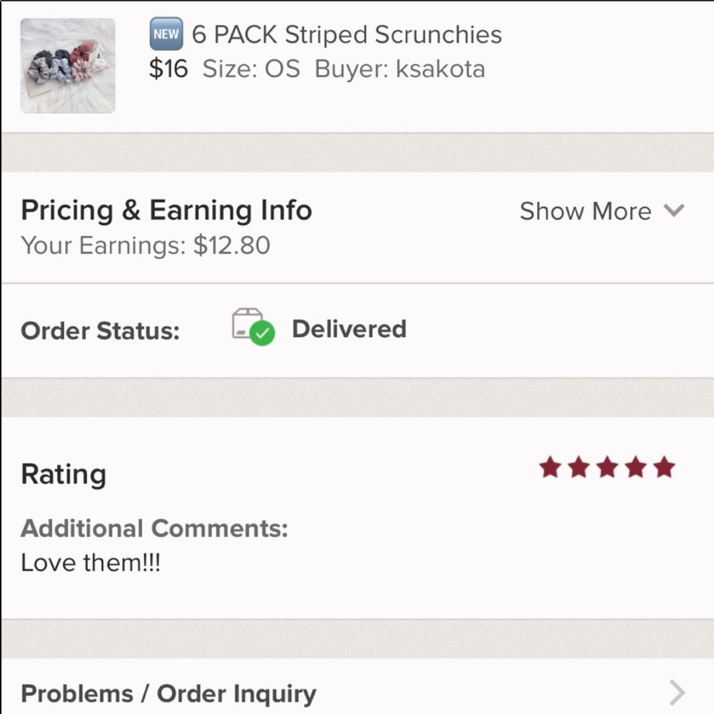Tap the Your Earnings $12.80 line
Image resolution: width=714 pixels, height=714 pixels.
146,246
